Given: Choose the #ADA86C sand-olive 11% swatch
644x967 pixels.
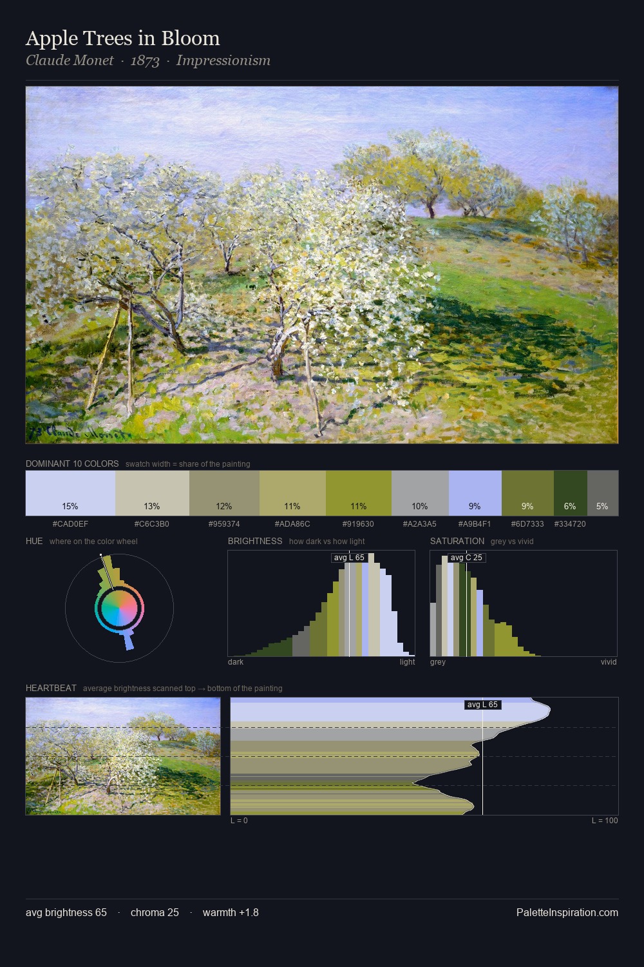Looking at the screenshot, I should (x=292, y=493).
